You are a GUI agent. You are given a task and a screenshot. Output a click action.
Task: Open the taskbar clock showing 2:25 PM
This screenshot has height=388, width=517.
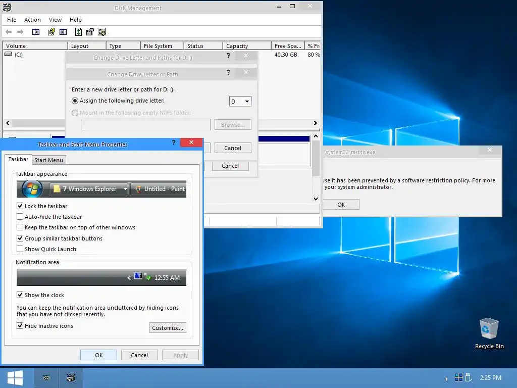pos(490,378)
